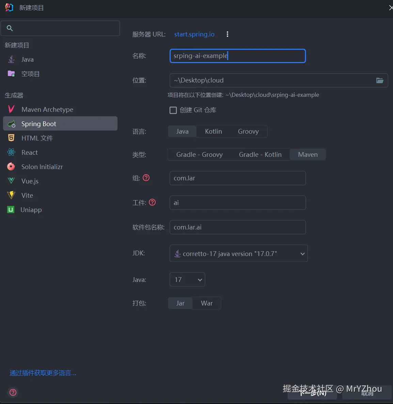
Task: Select Vue.js generator
Action: 60,181
